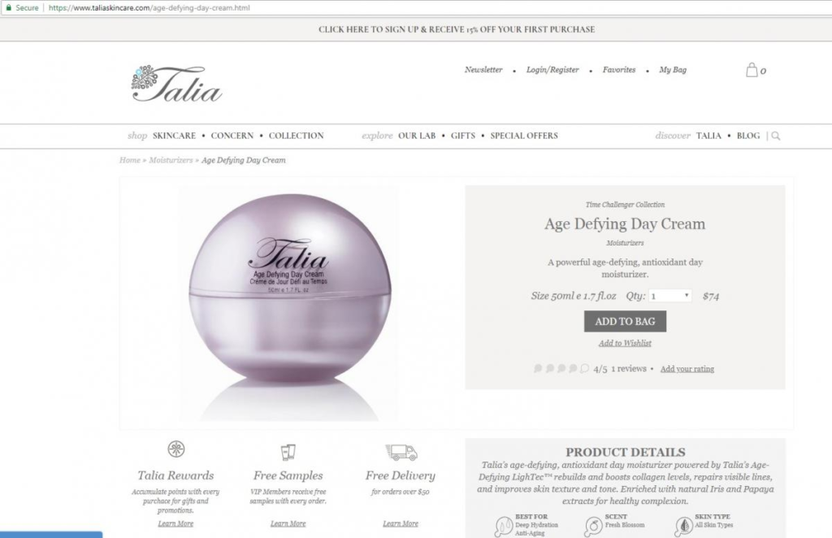Click the Free Delivery truck icon
The height and width of the screenshot is (538, 832).
401,452
